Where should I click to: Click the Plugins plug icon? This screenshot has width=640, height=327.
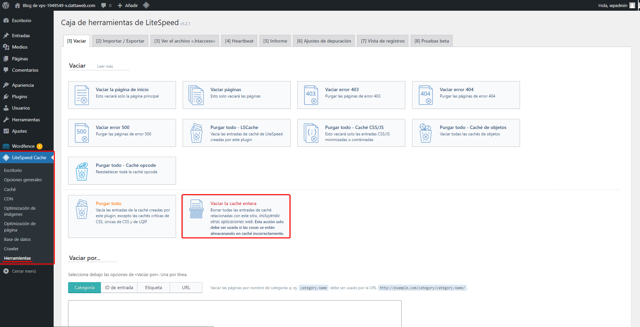(x=6, y=96)
